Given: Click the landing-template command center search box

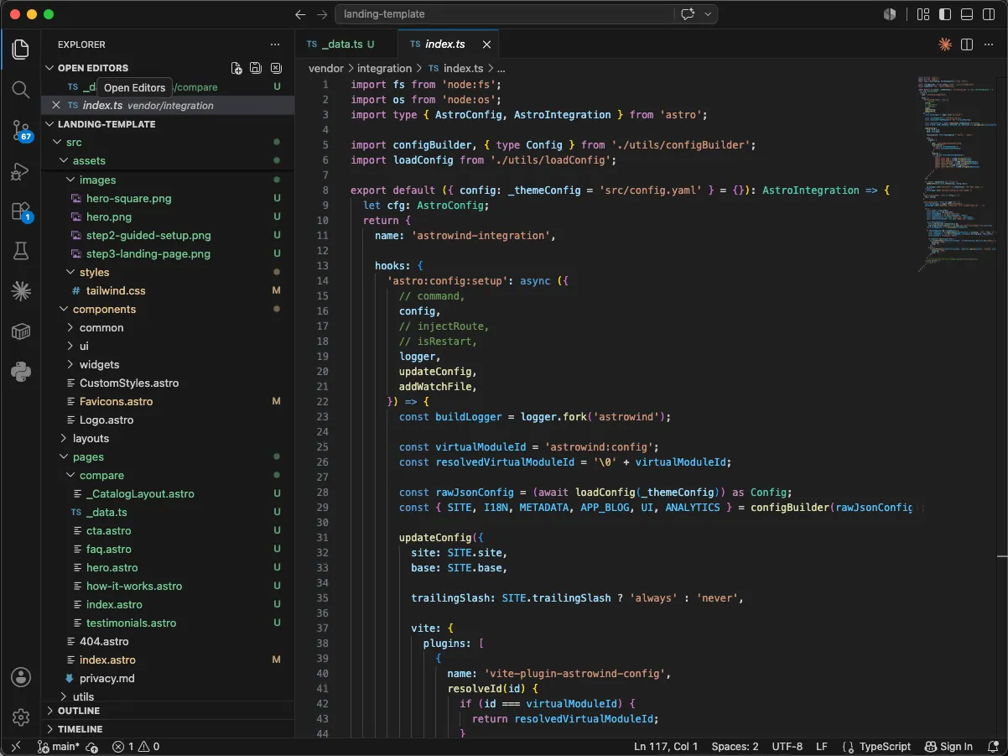Looking at the screenshot, I should coord(504,14).
